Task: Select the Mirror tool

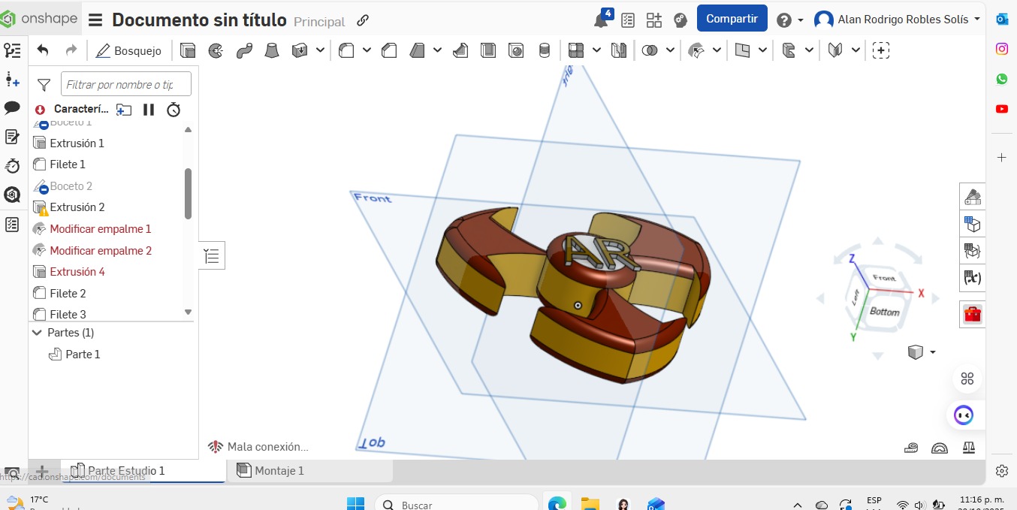Action: (x=619, y=50)
